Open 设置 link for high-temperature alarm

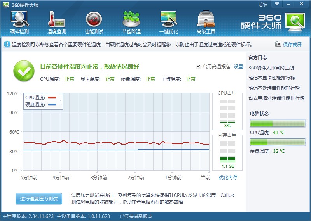(238, 66)
